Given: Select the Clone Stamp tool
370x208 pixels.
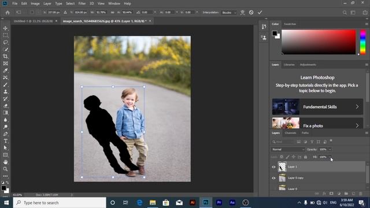Looking at the screenshot, I should click(x=5, y=92).
